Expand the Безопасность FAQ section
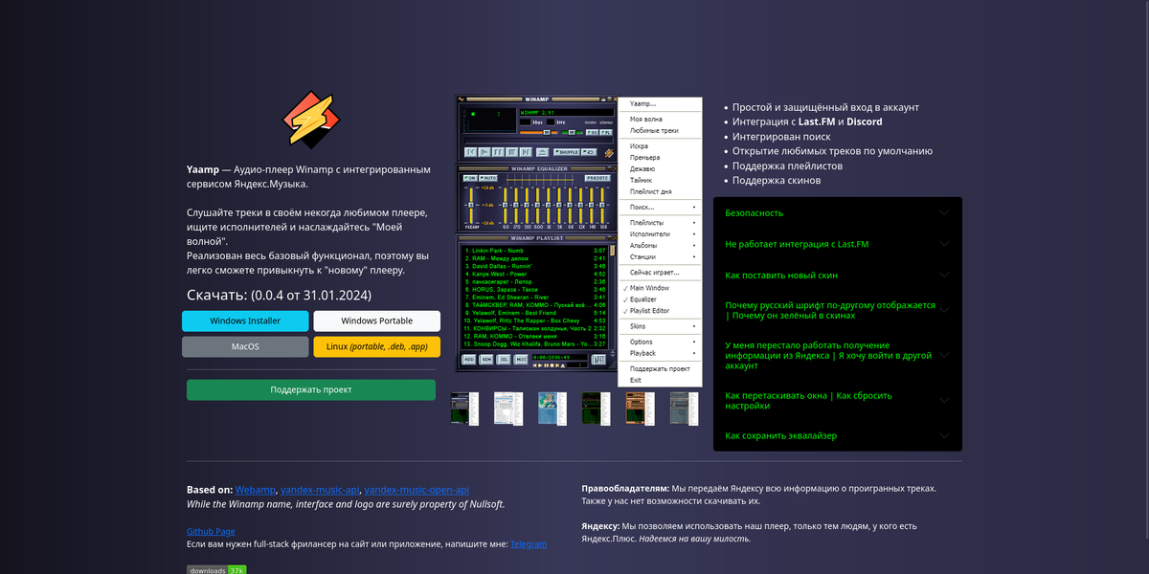This screenshot has height=574, width=1149. 838,212
